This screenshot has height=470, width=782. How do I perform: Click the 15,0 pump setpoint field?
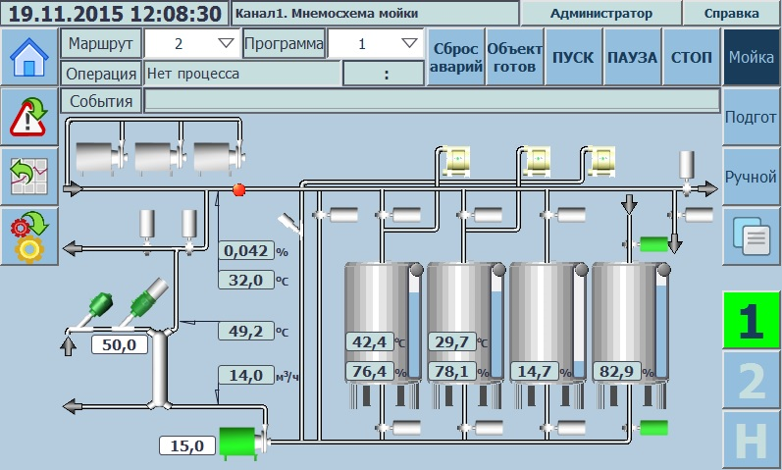(x=186, y=446)
